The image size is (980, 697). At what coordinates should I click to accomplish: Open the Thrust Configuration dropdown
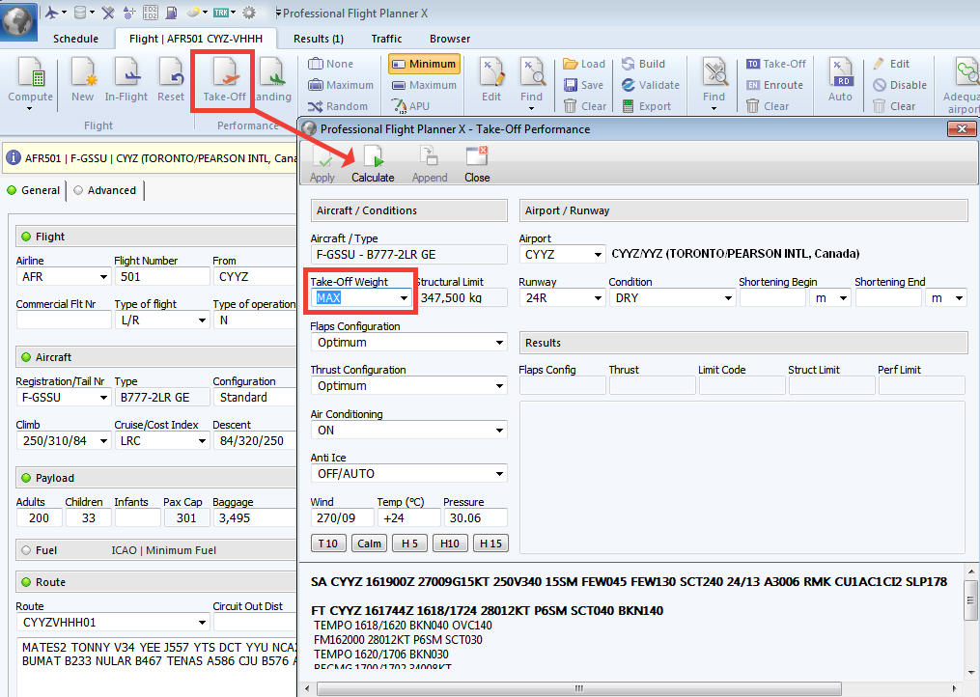point(499,386)
